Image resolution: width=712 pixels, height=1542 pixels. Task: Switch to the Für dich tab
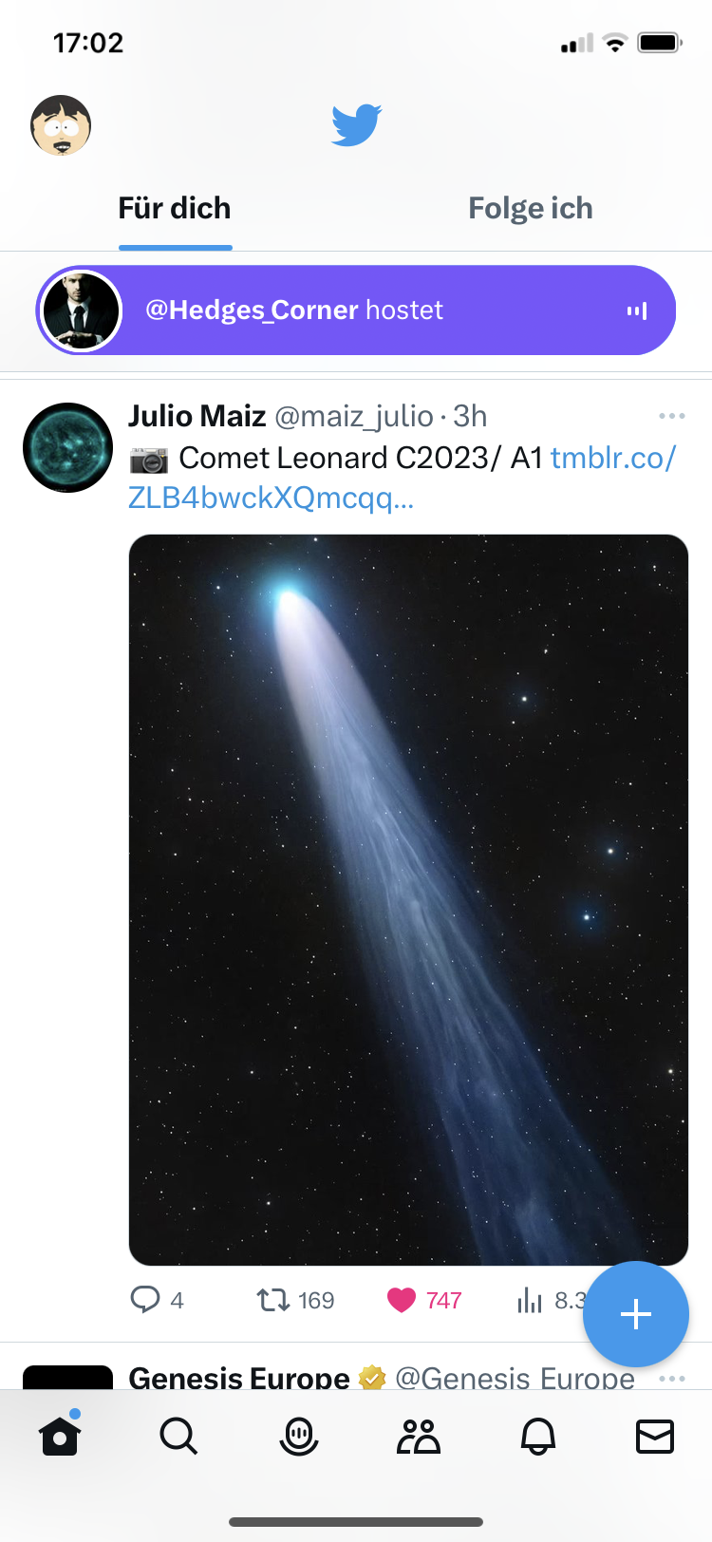point(175,209)
